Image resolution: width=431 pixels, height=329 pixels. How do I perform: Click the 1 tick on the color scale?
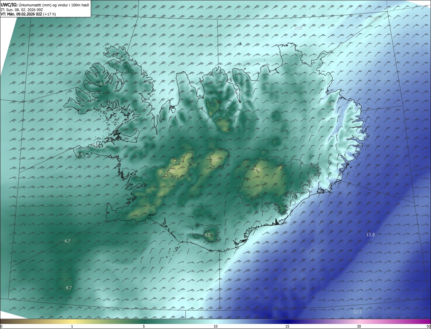tap(72, 326)
